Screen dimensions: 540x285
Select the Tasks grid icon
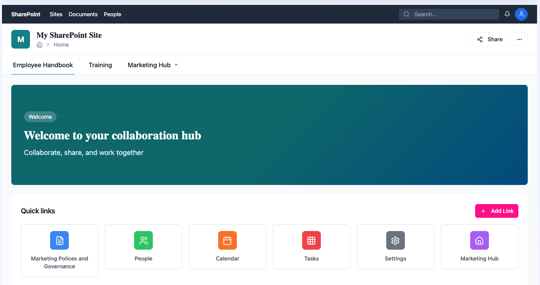[311, 240]
